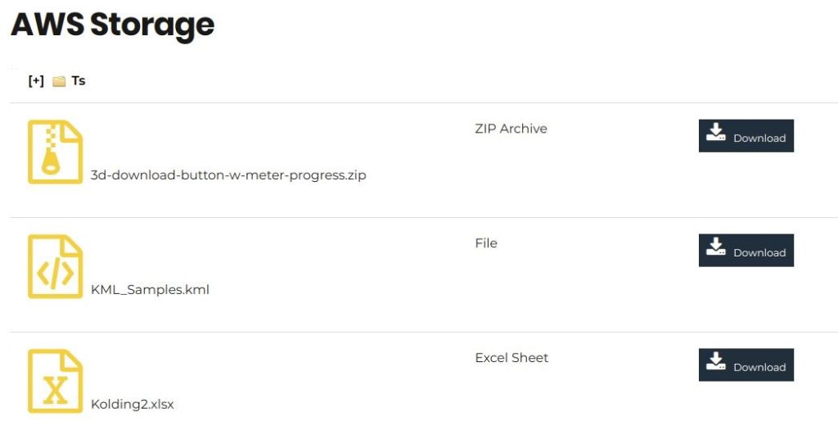This screenshot has height=435, width=838.
Task: Click the zipper pull graphic on the archive icon
Action: [51, 161]
